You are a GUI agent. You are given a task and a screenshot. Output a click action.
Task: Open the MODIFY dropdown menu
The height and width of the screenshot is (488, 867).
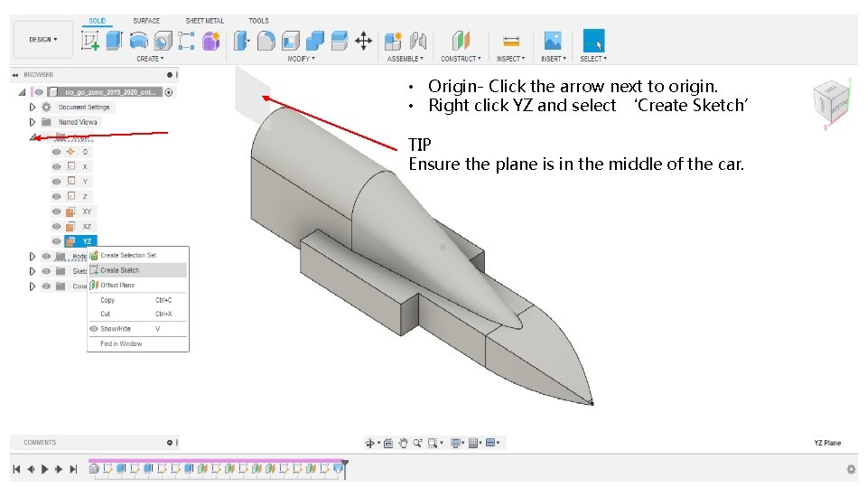pyautogui.click(x=301, y=59)
